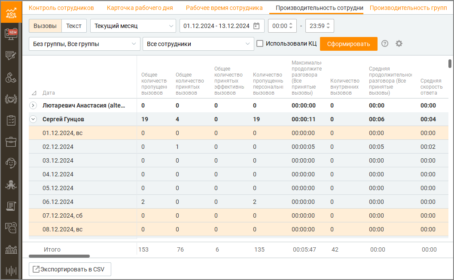The height and width of the screenshot is (280, 454).
Task: Open the notes chat sidebar icon
Action: coord(11,55)
